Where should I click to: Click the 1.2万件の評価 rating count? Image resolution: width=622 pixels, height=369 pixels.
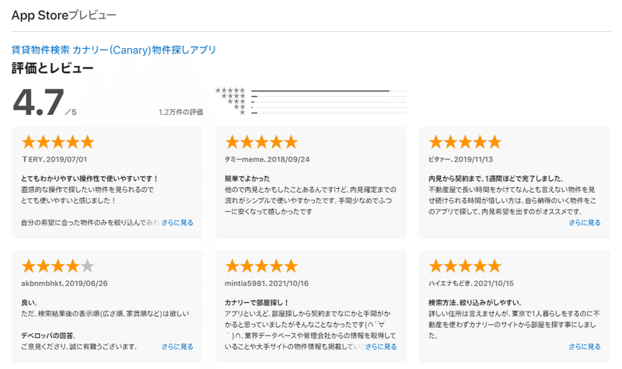point(181,112)
